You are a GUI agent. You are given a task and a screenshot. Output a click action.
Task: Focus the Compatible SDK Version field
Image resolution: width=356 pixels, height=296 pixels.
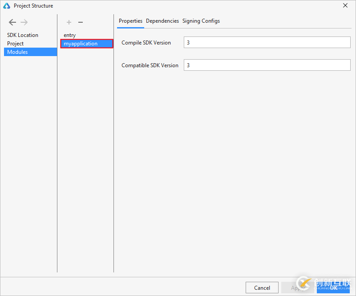pyautogui.click(x=267, y=65)
